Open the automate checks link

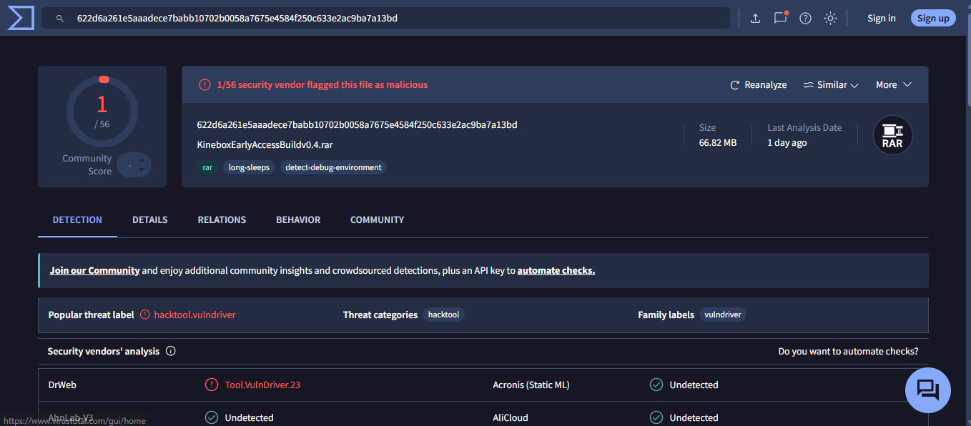[x=556, y=270]
